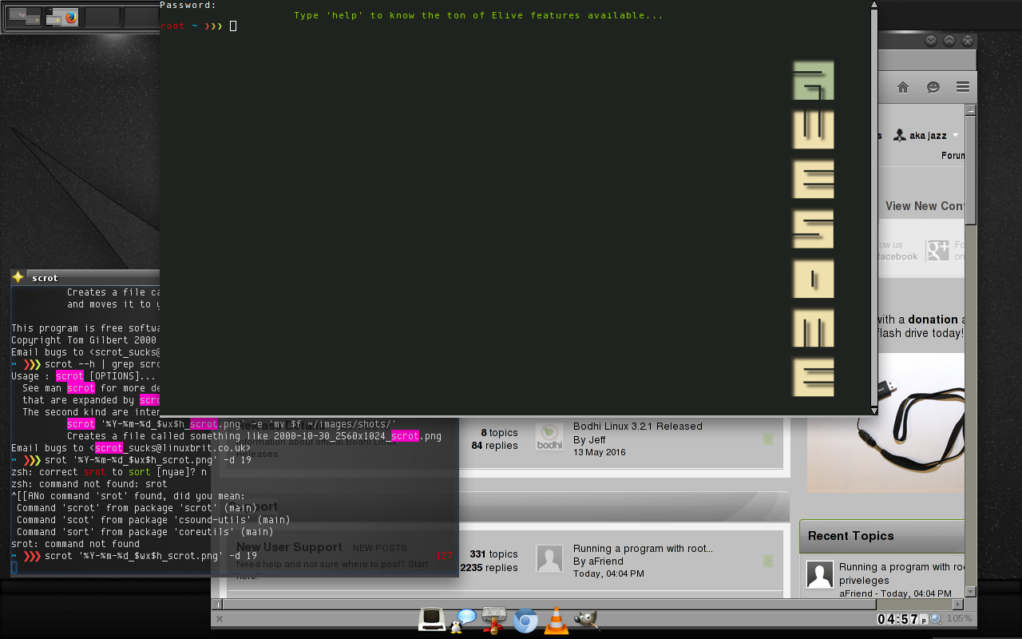
Task: Click the lanyard flash drive image
Action: click(886, 424)
